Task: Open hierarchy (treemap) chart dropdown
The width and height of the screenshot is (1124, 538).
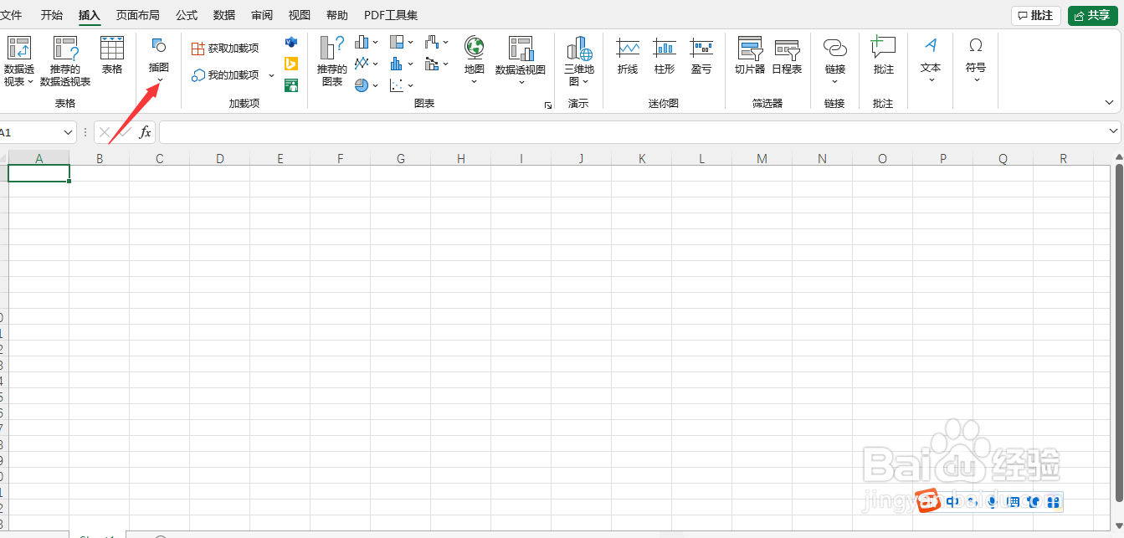Action: point(402,42)
